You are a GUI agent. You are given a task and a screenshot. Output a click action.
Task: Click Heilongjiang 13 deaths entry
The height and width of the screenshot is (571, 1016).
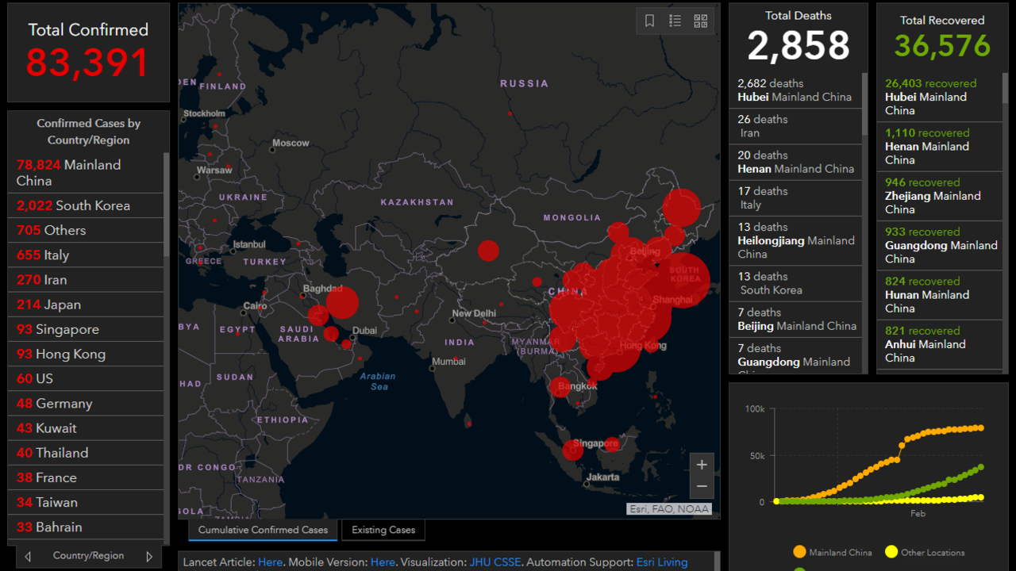point(795,241)
